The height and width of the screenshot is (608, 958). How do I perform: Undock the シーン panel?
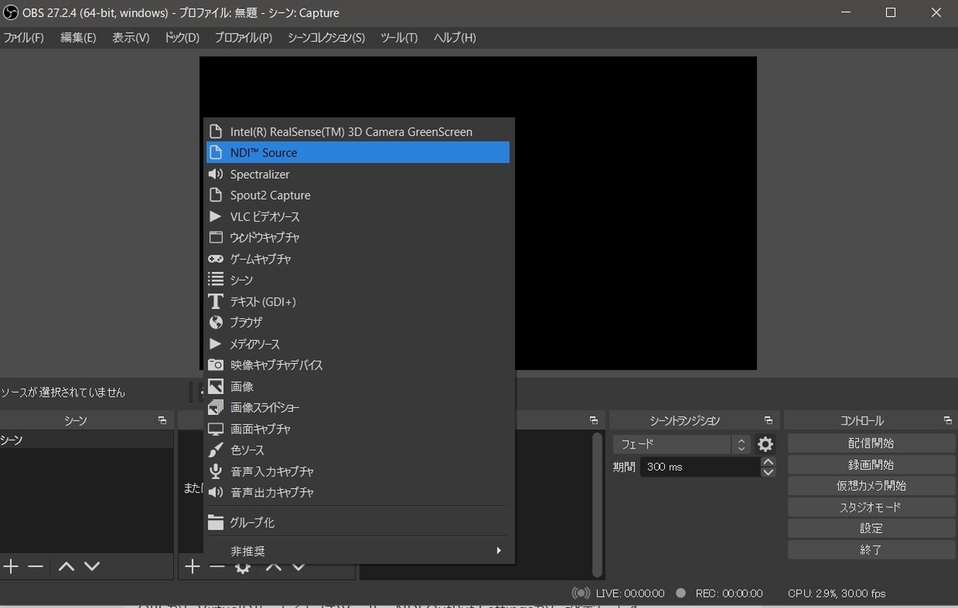tap(162, 420)
